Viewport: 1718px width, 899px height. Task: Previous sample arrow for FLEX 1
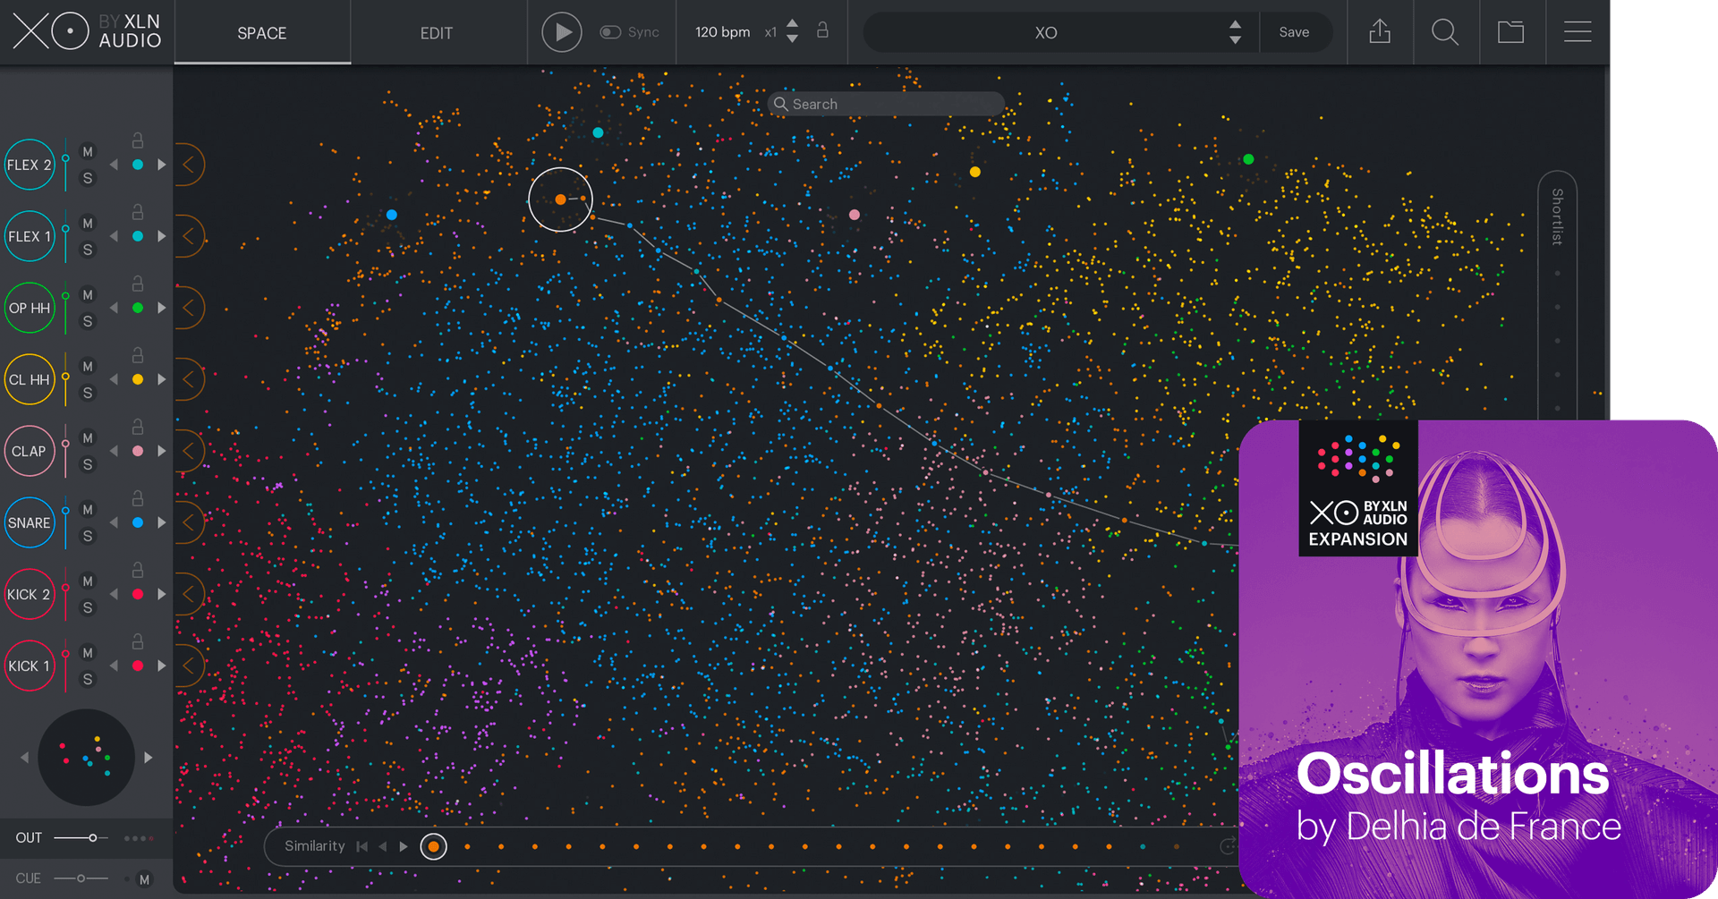coord(114,236)
